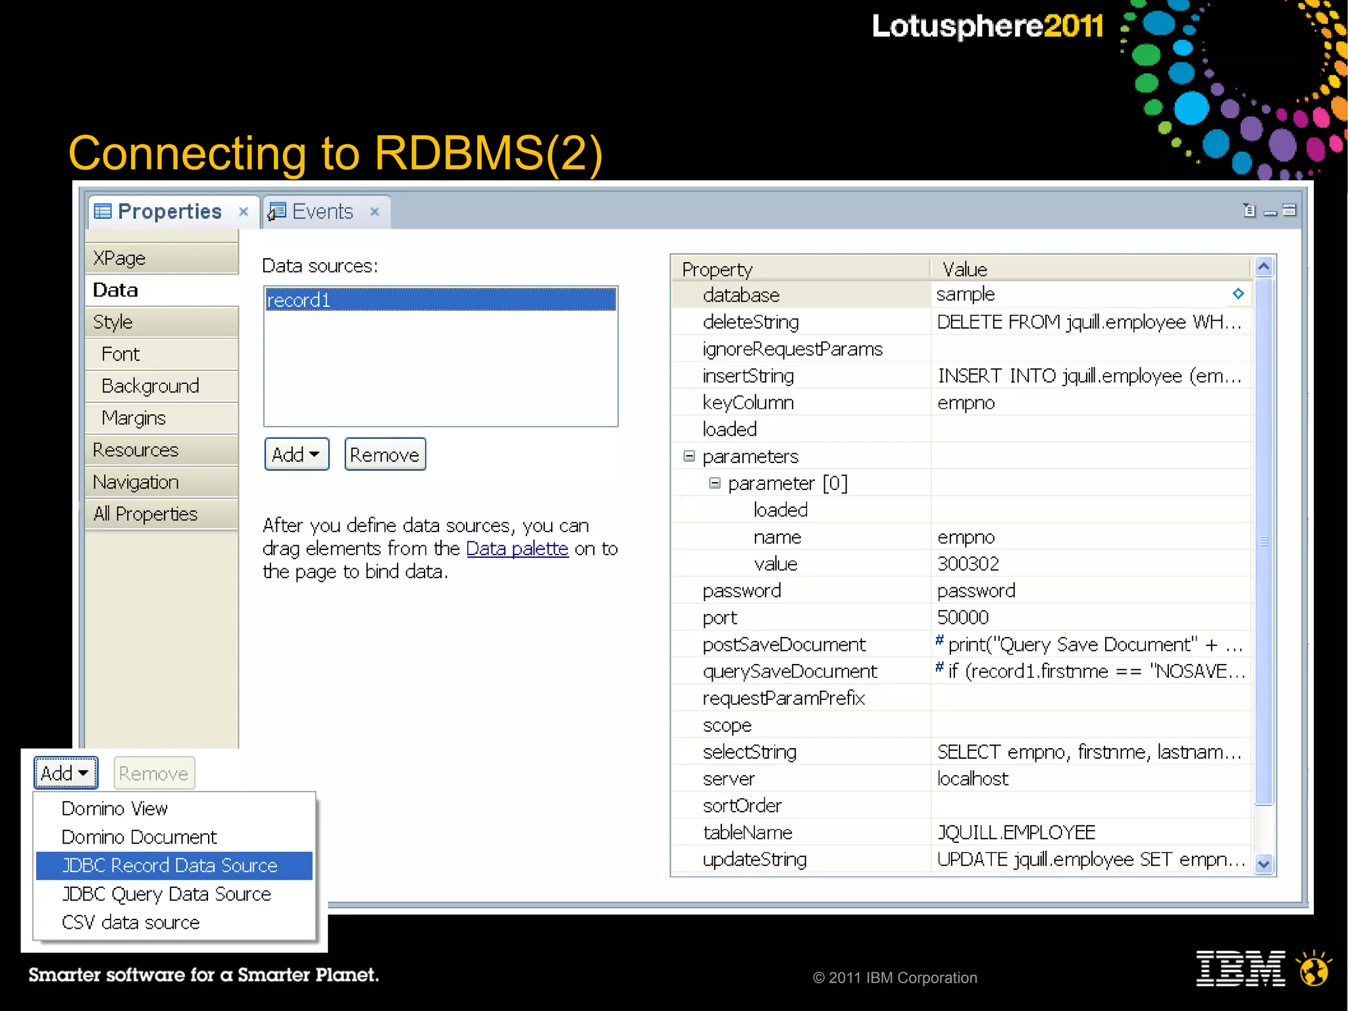The height and width of the screenshot is (1011, 1348).
Task: Click the Remove button under Data sources list
Action: (385, 454)
